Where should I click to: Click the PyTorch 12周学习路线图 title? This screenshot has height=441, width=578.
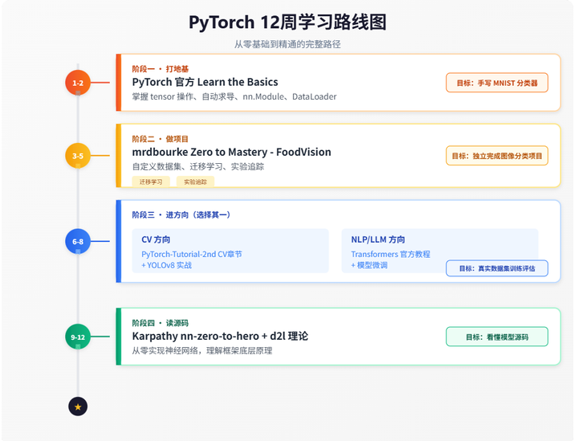[287, 22]
